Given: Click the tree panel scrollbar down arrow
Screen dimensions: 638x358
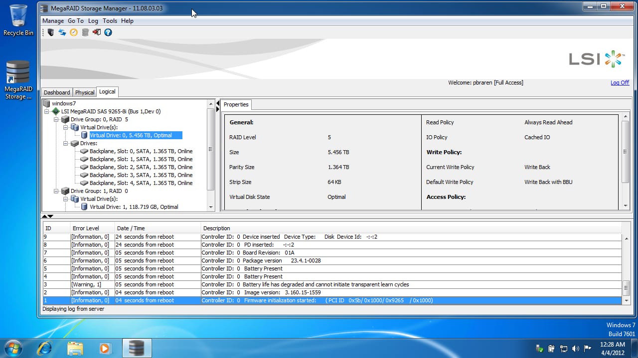Looking at the screenshot, I should pyautogui.click(x=211, y=207).
